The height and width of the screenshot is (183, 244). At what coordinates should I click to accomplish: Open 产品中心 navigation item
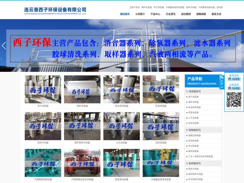(155, 14)
